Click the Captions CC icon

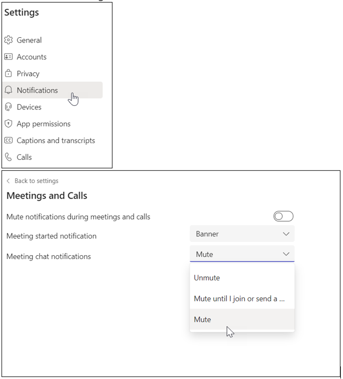8,140
